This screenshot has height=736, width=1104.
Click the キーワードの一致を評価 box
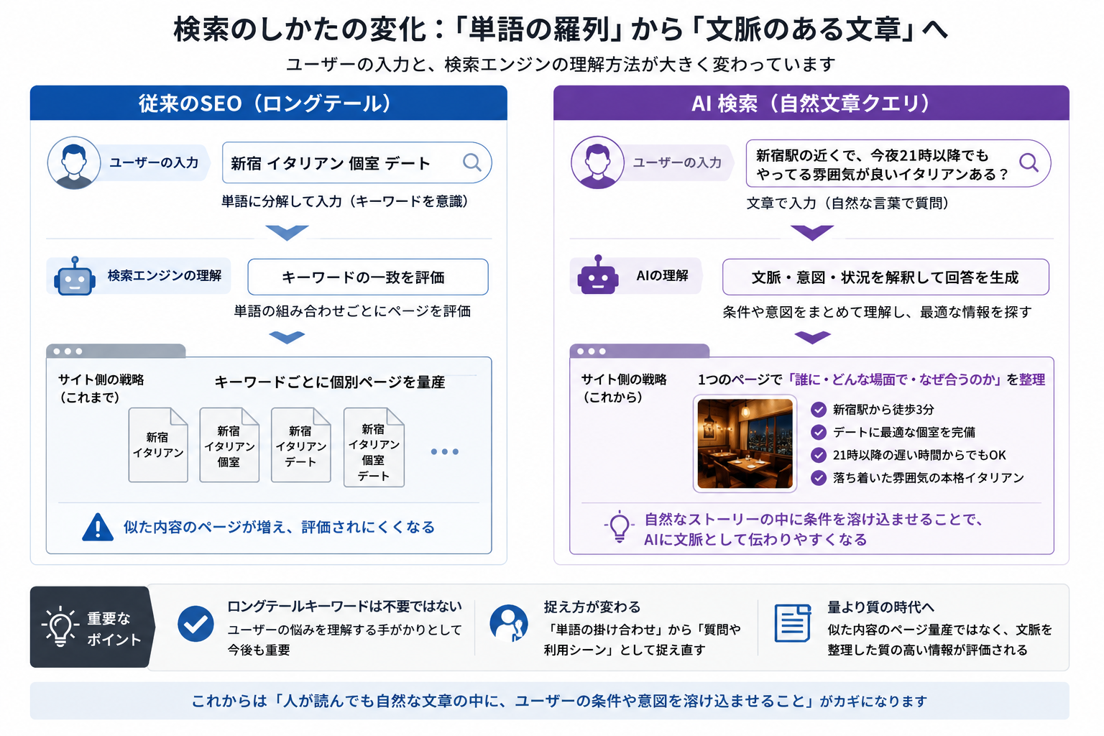point(368,277)
